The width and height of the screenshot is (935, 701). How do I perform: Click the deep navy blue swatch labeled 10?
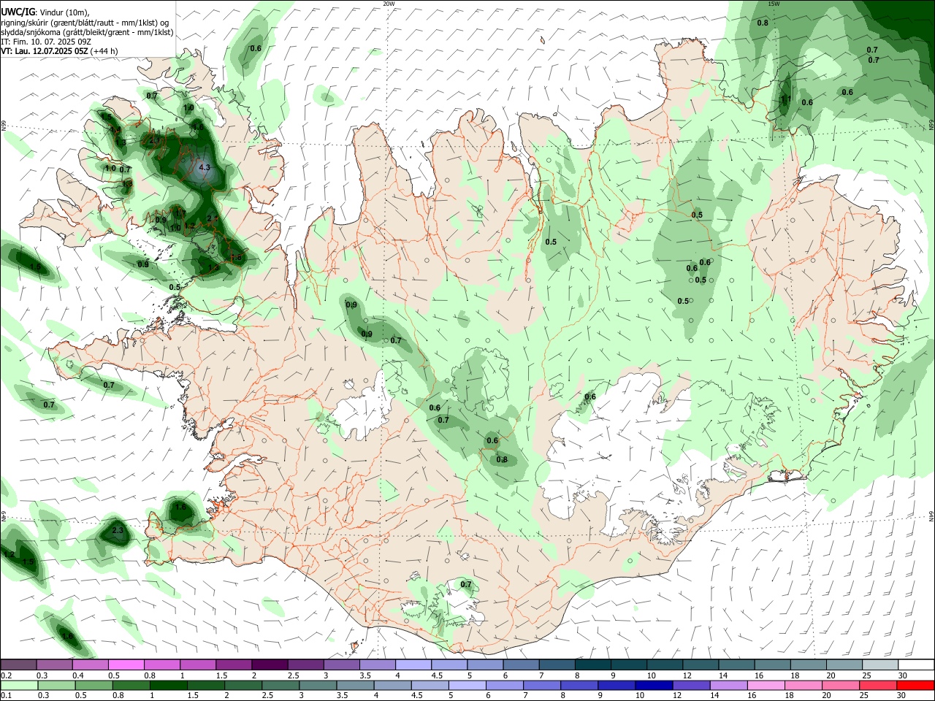tap(653, 685)
